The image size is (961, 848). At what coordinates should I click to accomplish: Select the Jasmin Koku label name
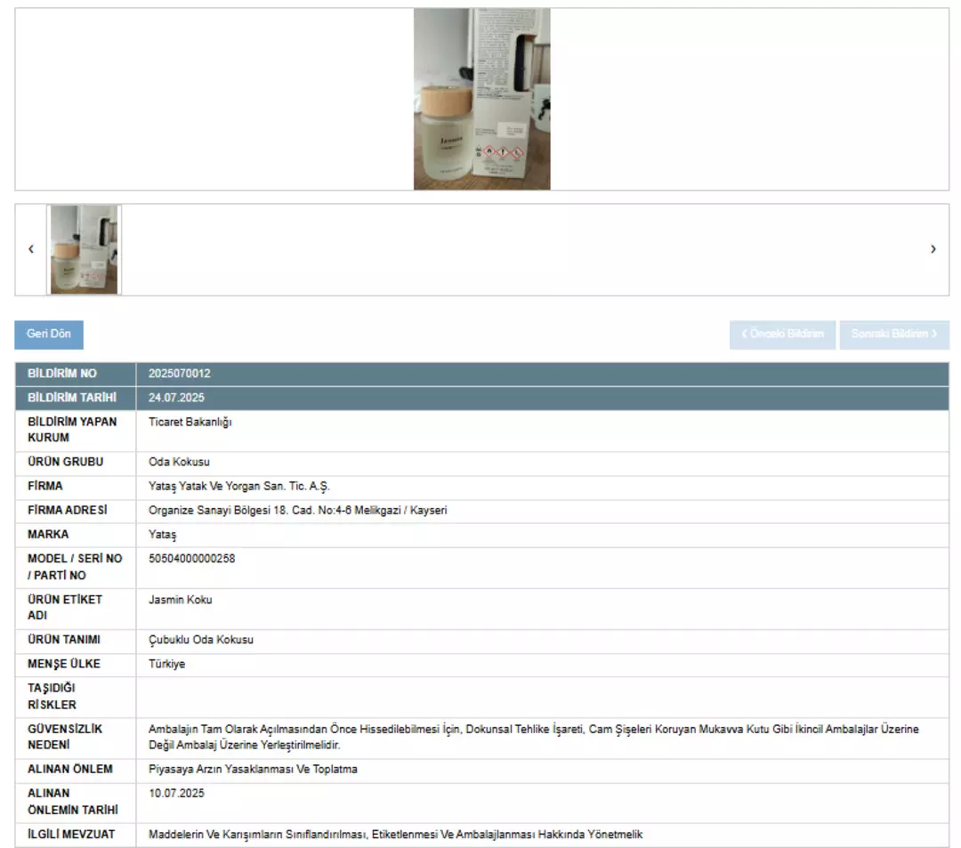[181, 600]
